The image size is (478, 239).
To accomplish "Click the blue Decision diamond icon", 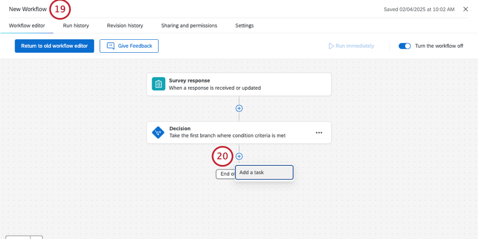I will click(158, 132).
